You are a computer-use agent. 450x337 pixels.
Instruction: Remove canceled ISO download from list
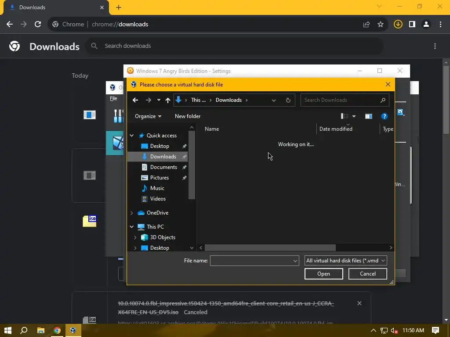[359, 303]
